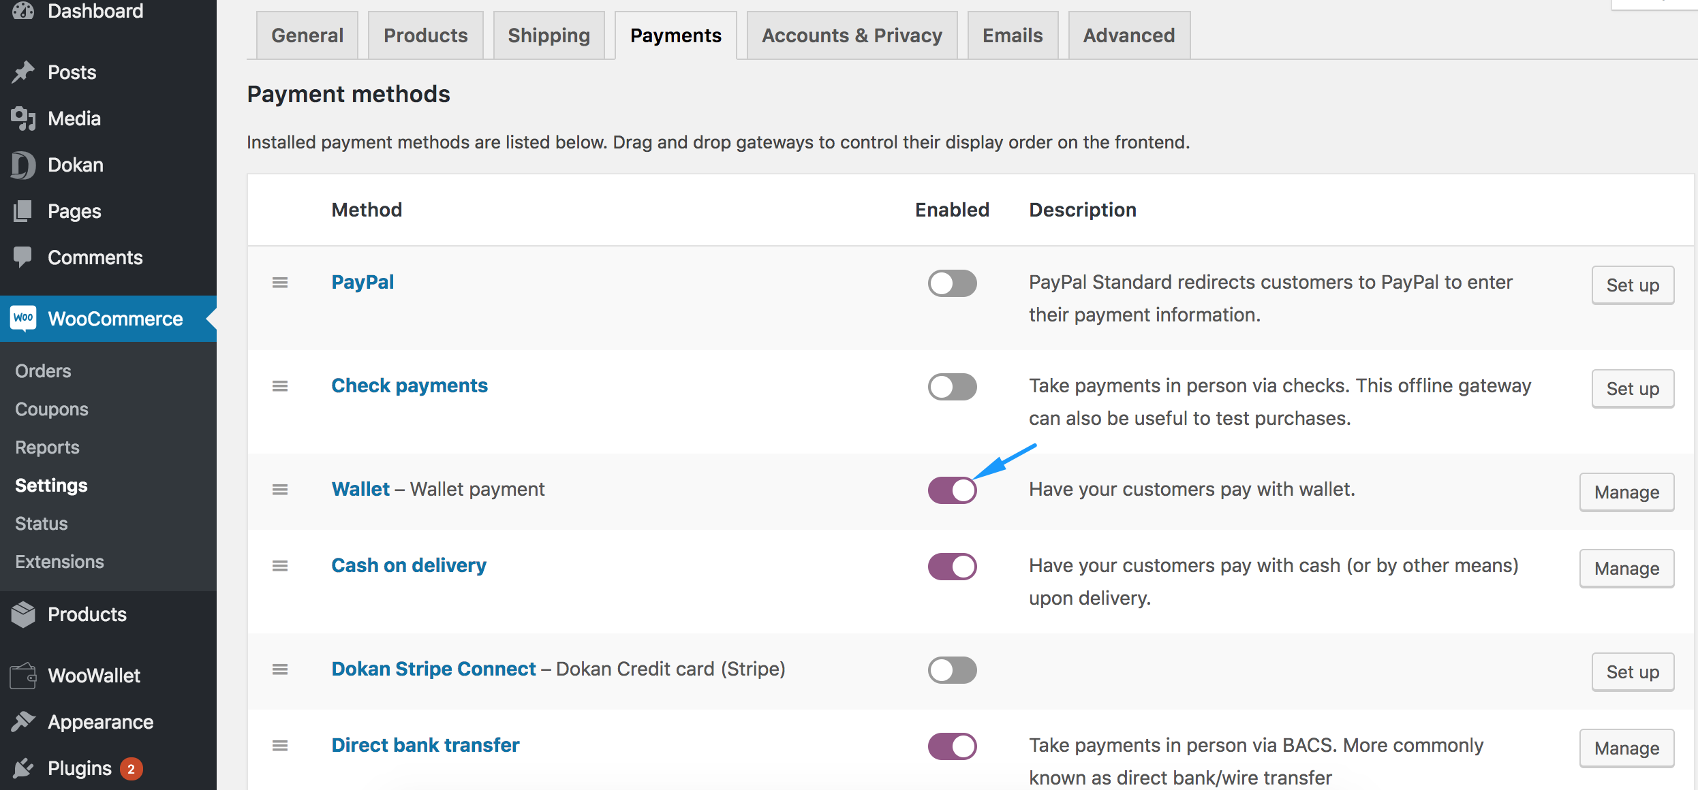The image size is (1698, 790).
Task: Click the Plugins plug icon
Action: [23, 768]
